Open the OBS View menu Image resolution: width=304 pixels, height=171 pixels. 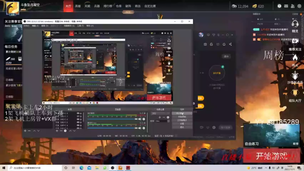[x=44, y=26]
